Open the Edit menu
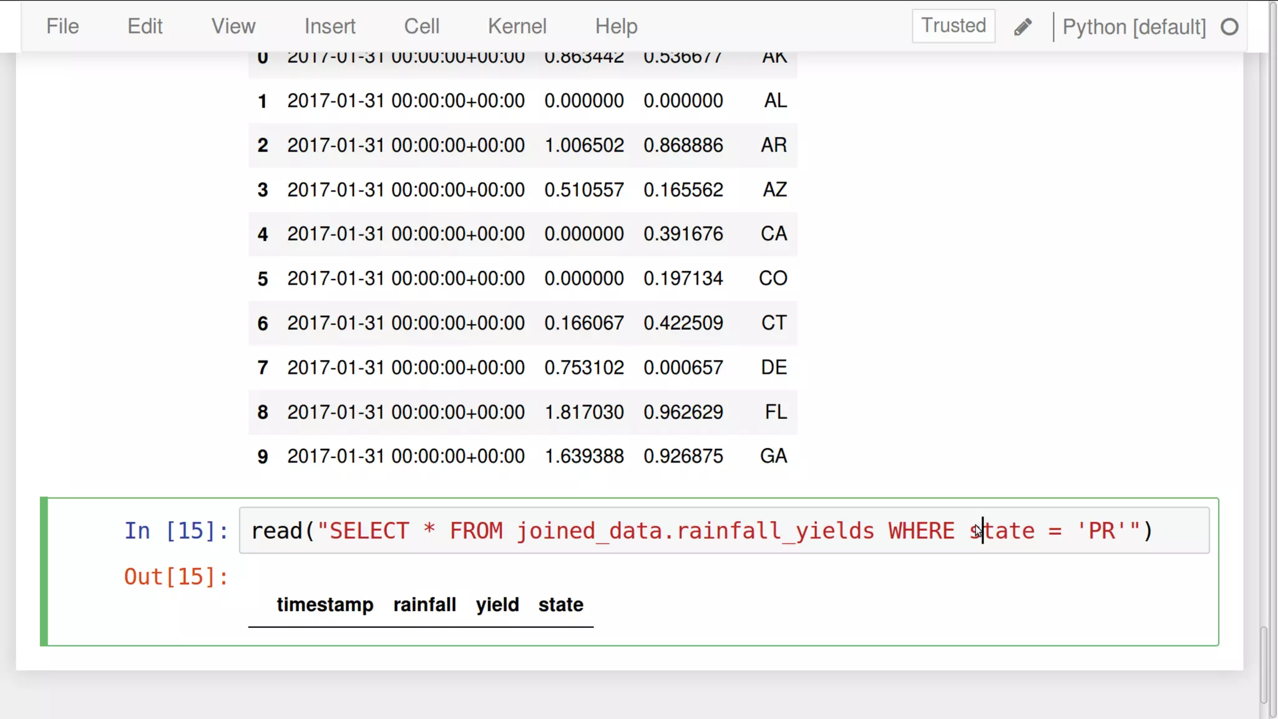Viewport: 1278px width, 719px height. coord(145,26)
